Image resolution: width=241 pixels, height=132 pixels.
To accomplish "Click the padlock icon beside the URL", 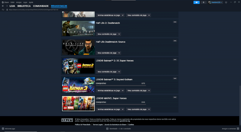I will (x=7, y=10).
